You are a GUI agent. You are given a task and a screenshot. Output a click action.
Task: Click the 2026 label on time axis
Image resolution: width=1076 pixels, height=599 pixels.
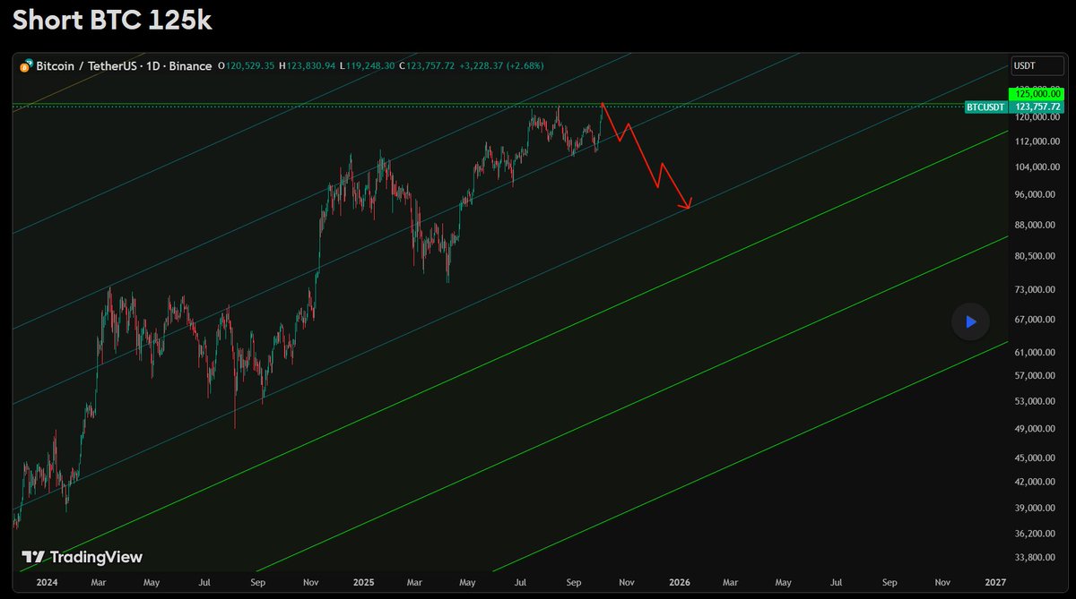(x=679, y=582)
